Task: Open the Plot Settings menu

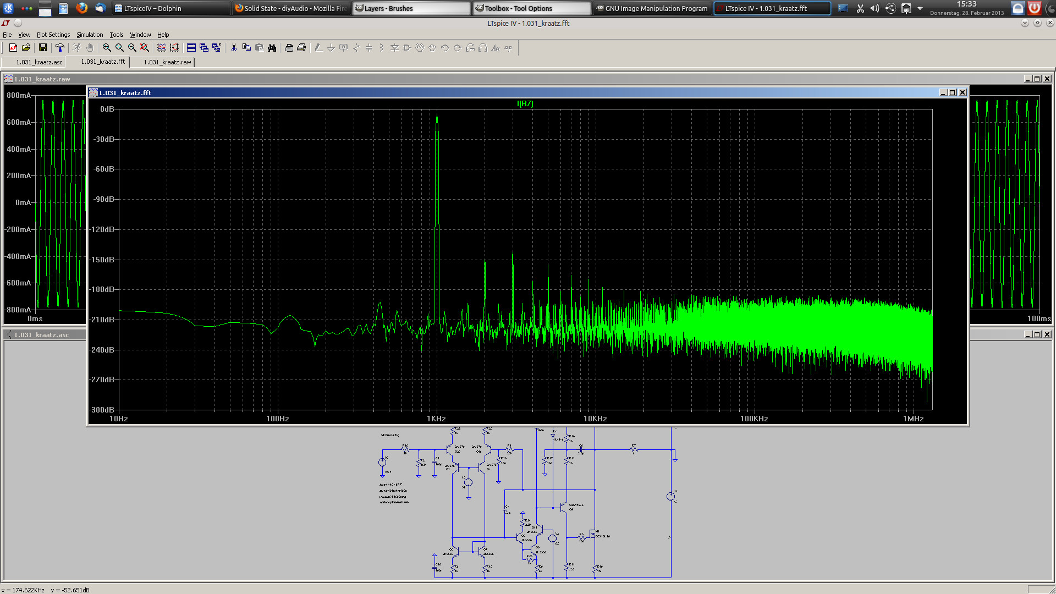Action: [53, 35]
